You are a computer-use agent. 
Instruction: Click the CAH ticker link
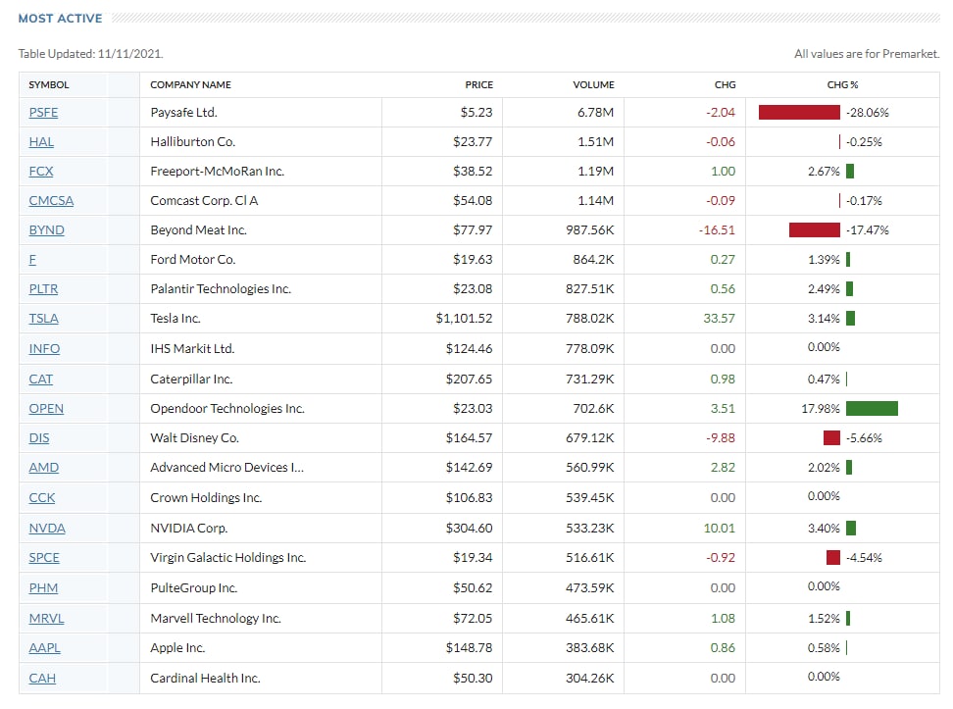[42, 678]
